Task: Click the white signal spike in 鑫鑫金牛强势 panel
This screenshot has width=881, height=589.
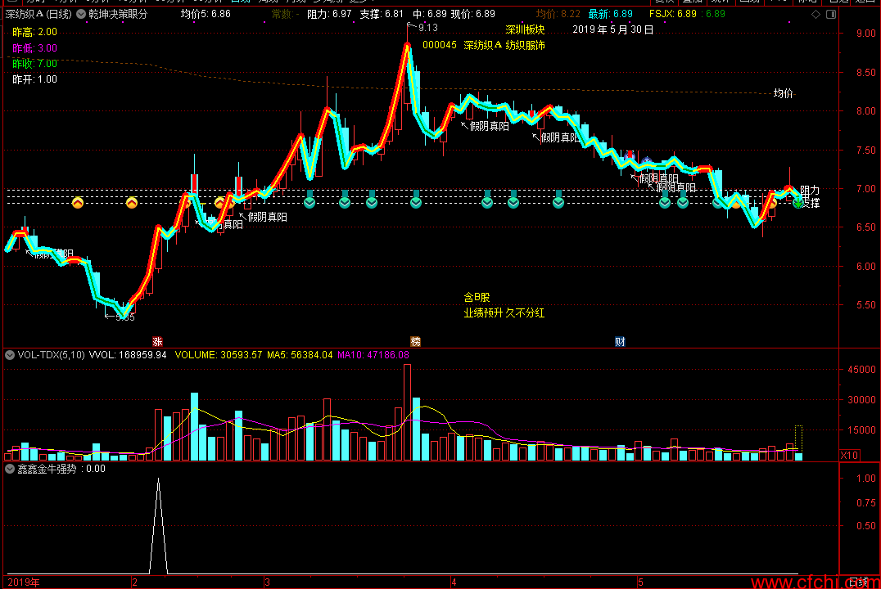Action: [x=159, y=525]
